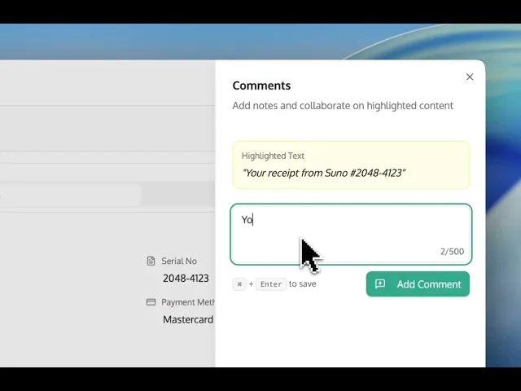This screenshot has width=521, height=391.
Task: Click the Highlighted Text quote box
Action: point(351,165)
